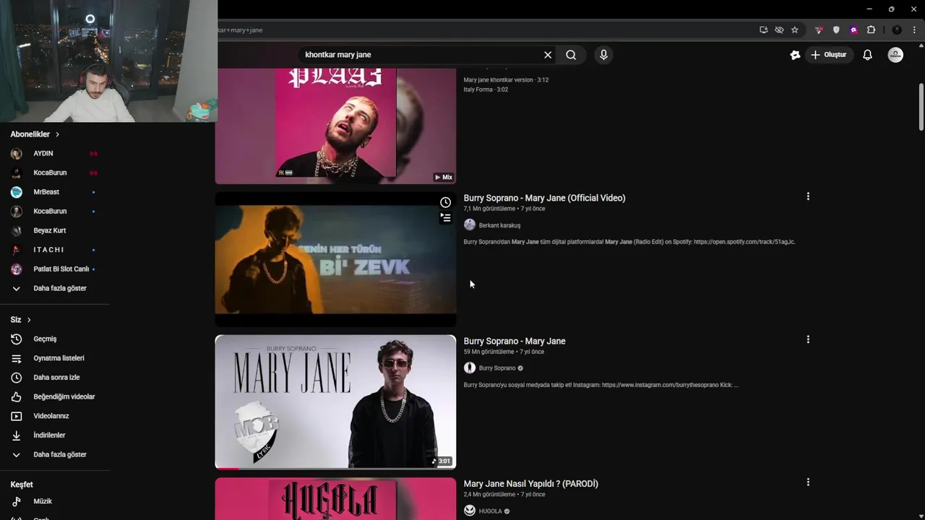Open the Chrome three-dot menu
This screenshot has height=520, width=925.
[914, 30]
